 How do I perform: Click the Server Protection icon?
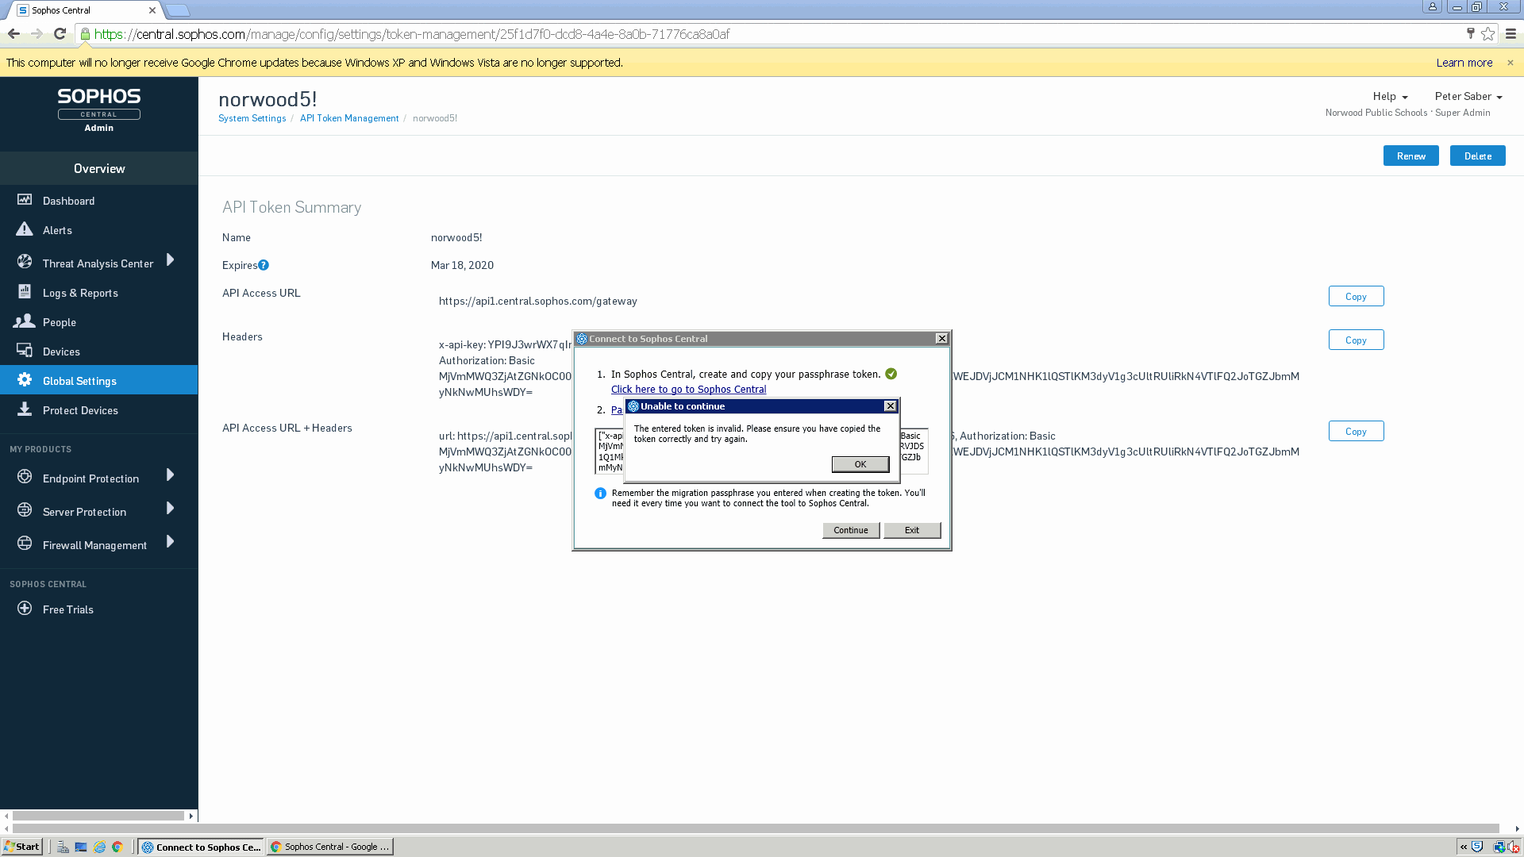click(25, 509)
